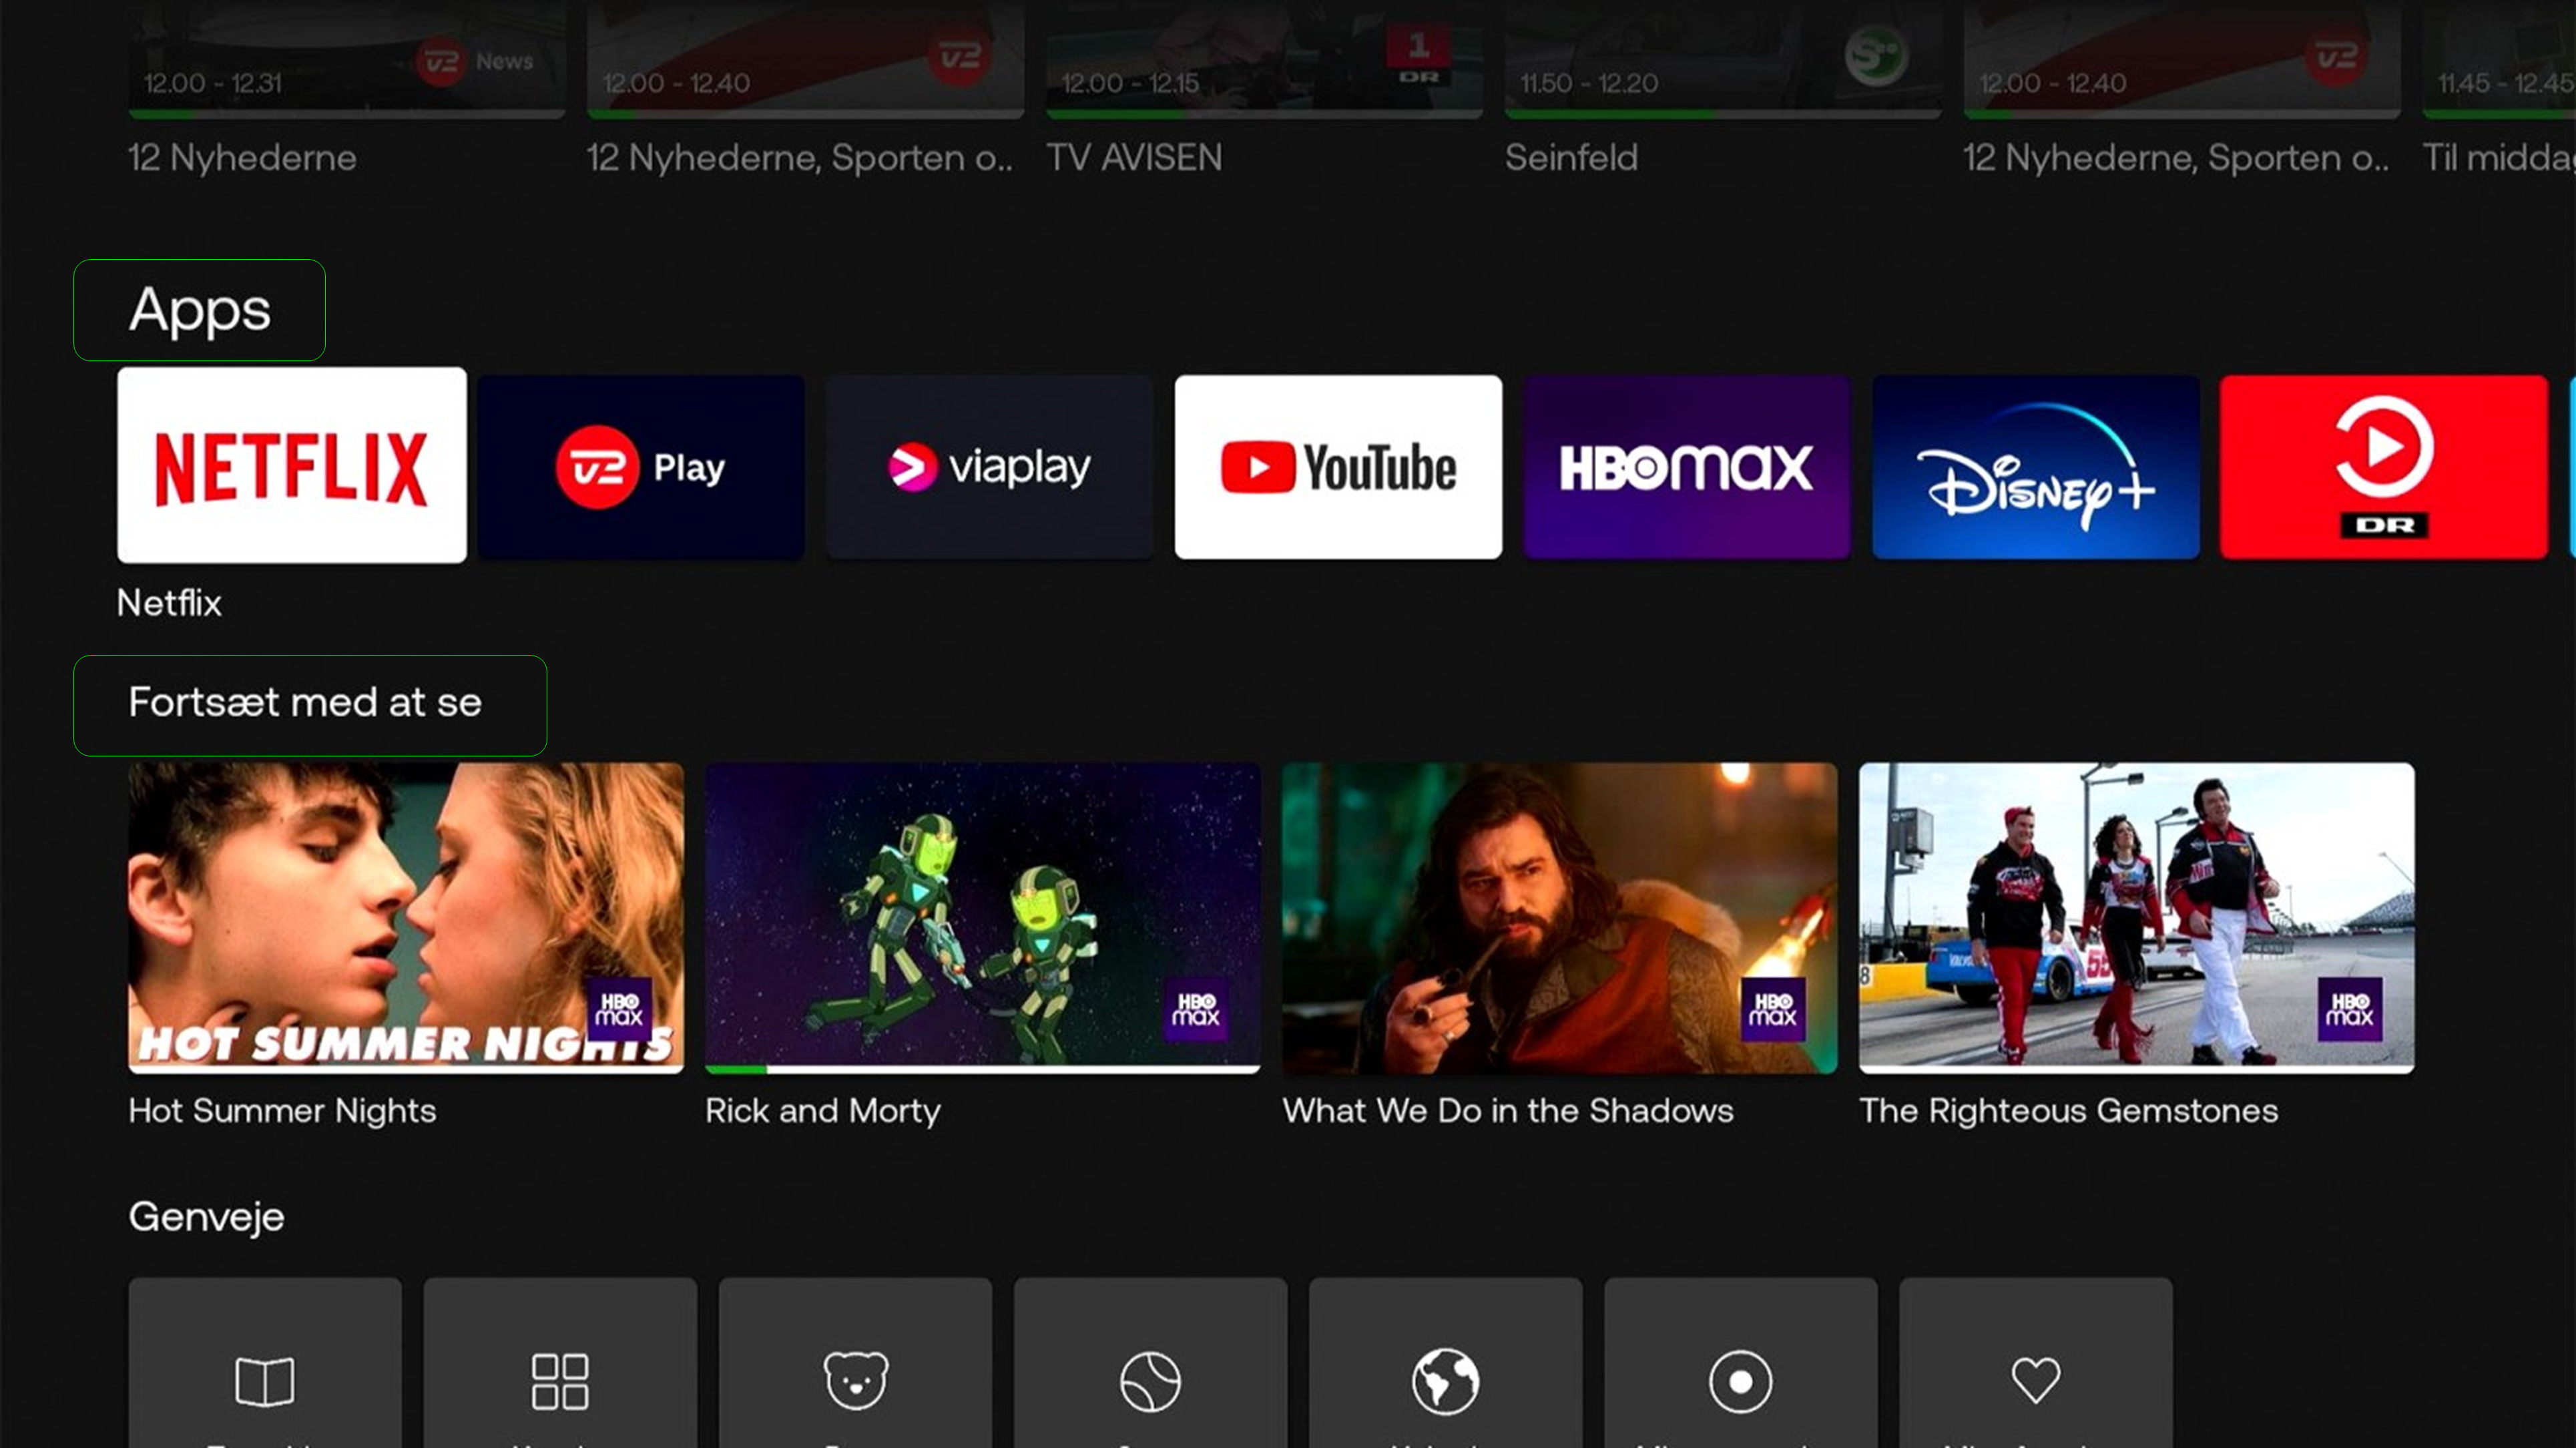Open the Seinfeld live channel tile
The height and width of the screenshot is (1448, 2576).
pyautogui.click(x=1723, y=60)
